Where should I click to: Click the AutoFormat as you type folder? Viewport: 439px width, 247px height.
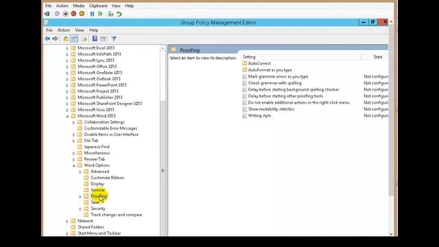[x=270, y=70]
